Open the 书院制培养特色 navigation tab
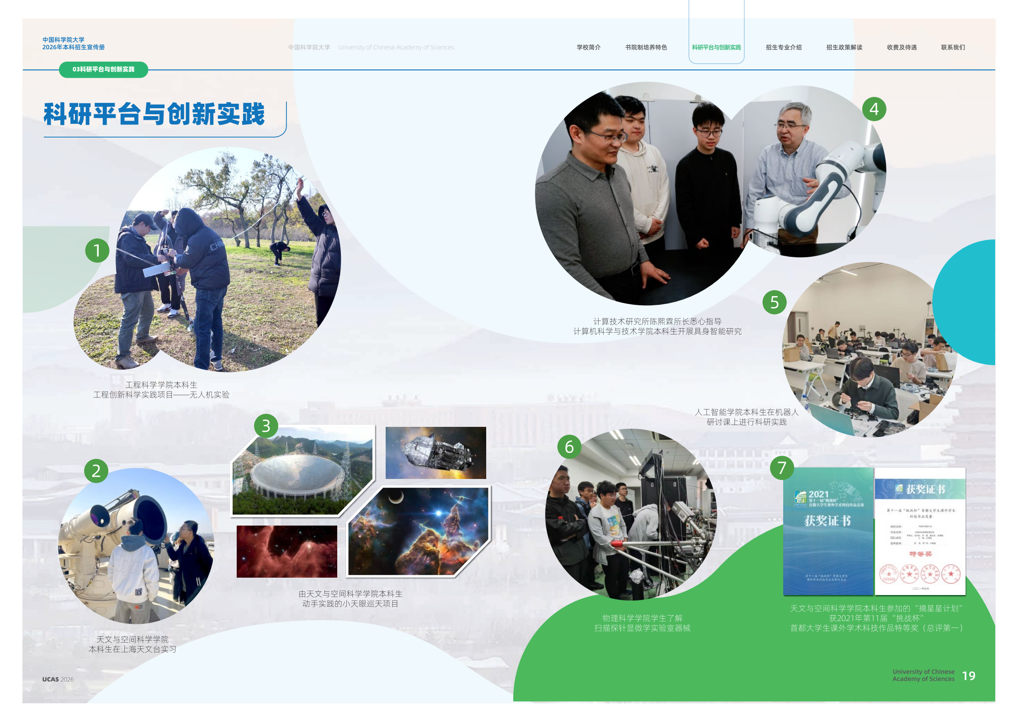 pyautogui.click(x=646, y=47)
